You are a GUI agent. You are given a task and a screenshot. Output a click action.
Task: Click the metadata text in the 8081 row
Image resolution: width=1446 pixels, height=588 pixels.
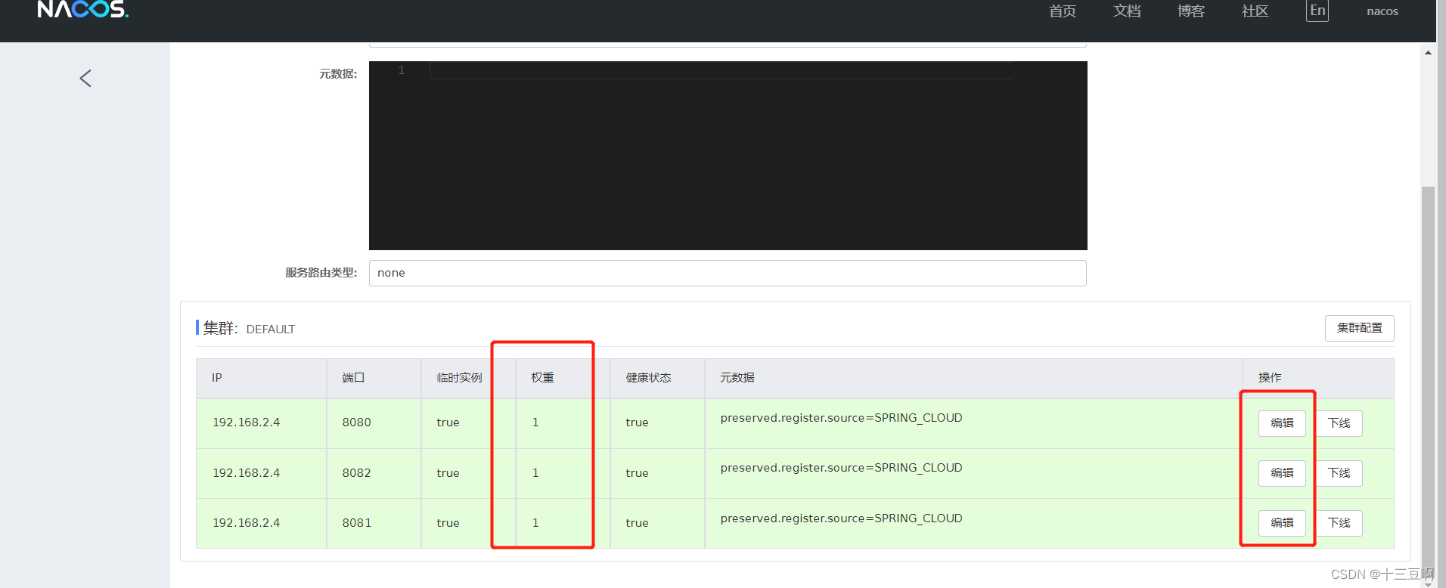coord(841,518)
